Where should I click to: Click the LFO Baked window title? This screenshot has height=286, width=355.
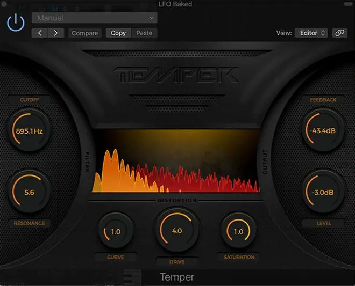[x=175, y=4]
